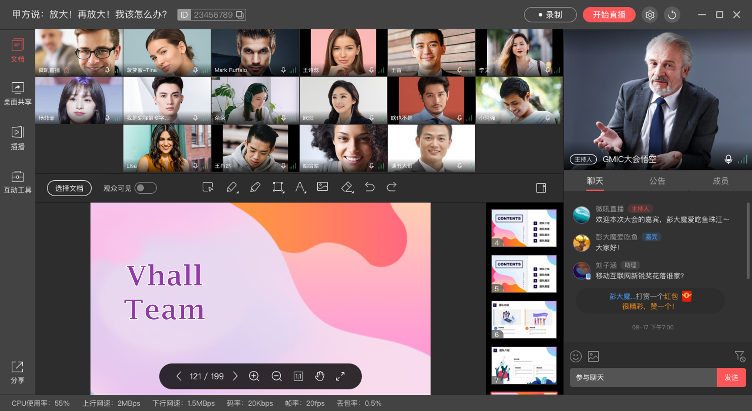Click the 参与聊天 chat input field
The image size is (752, 411).
click(x=643, y=377)
